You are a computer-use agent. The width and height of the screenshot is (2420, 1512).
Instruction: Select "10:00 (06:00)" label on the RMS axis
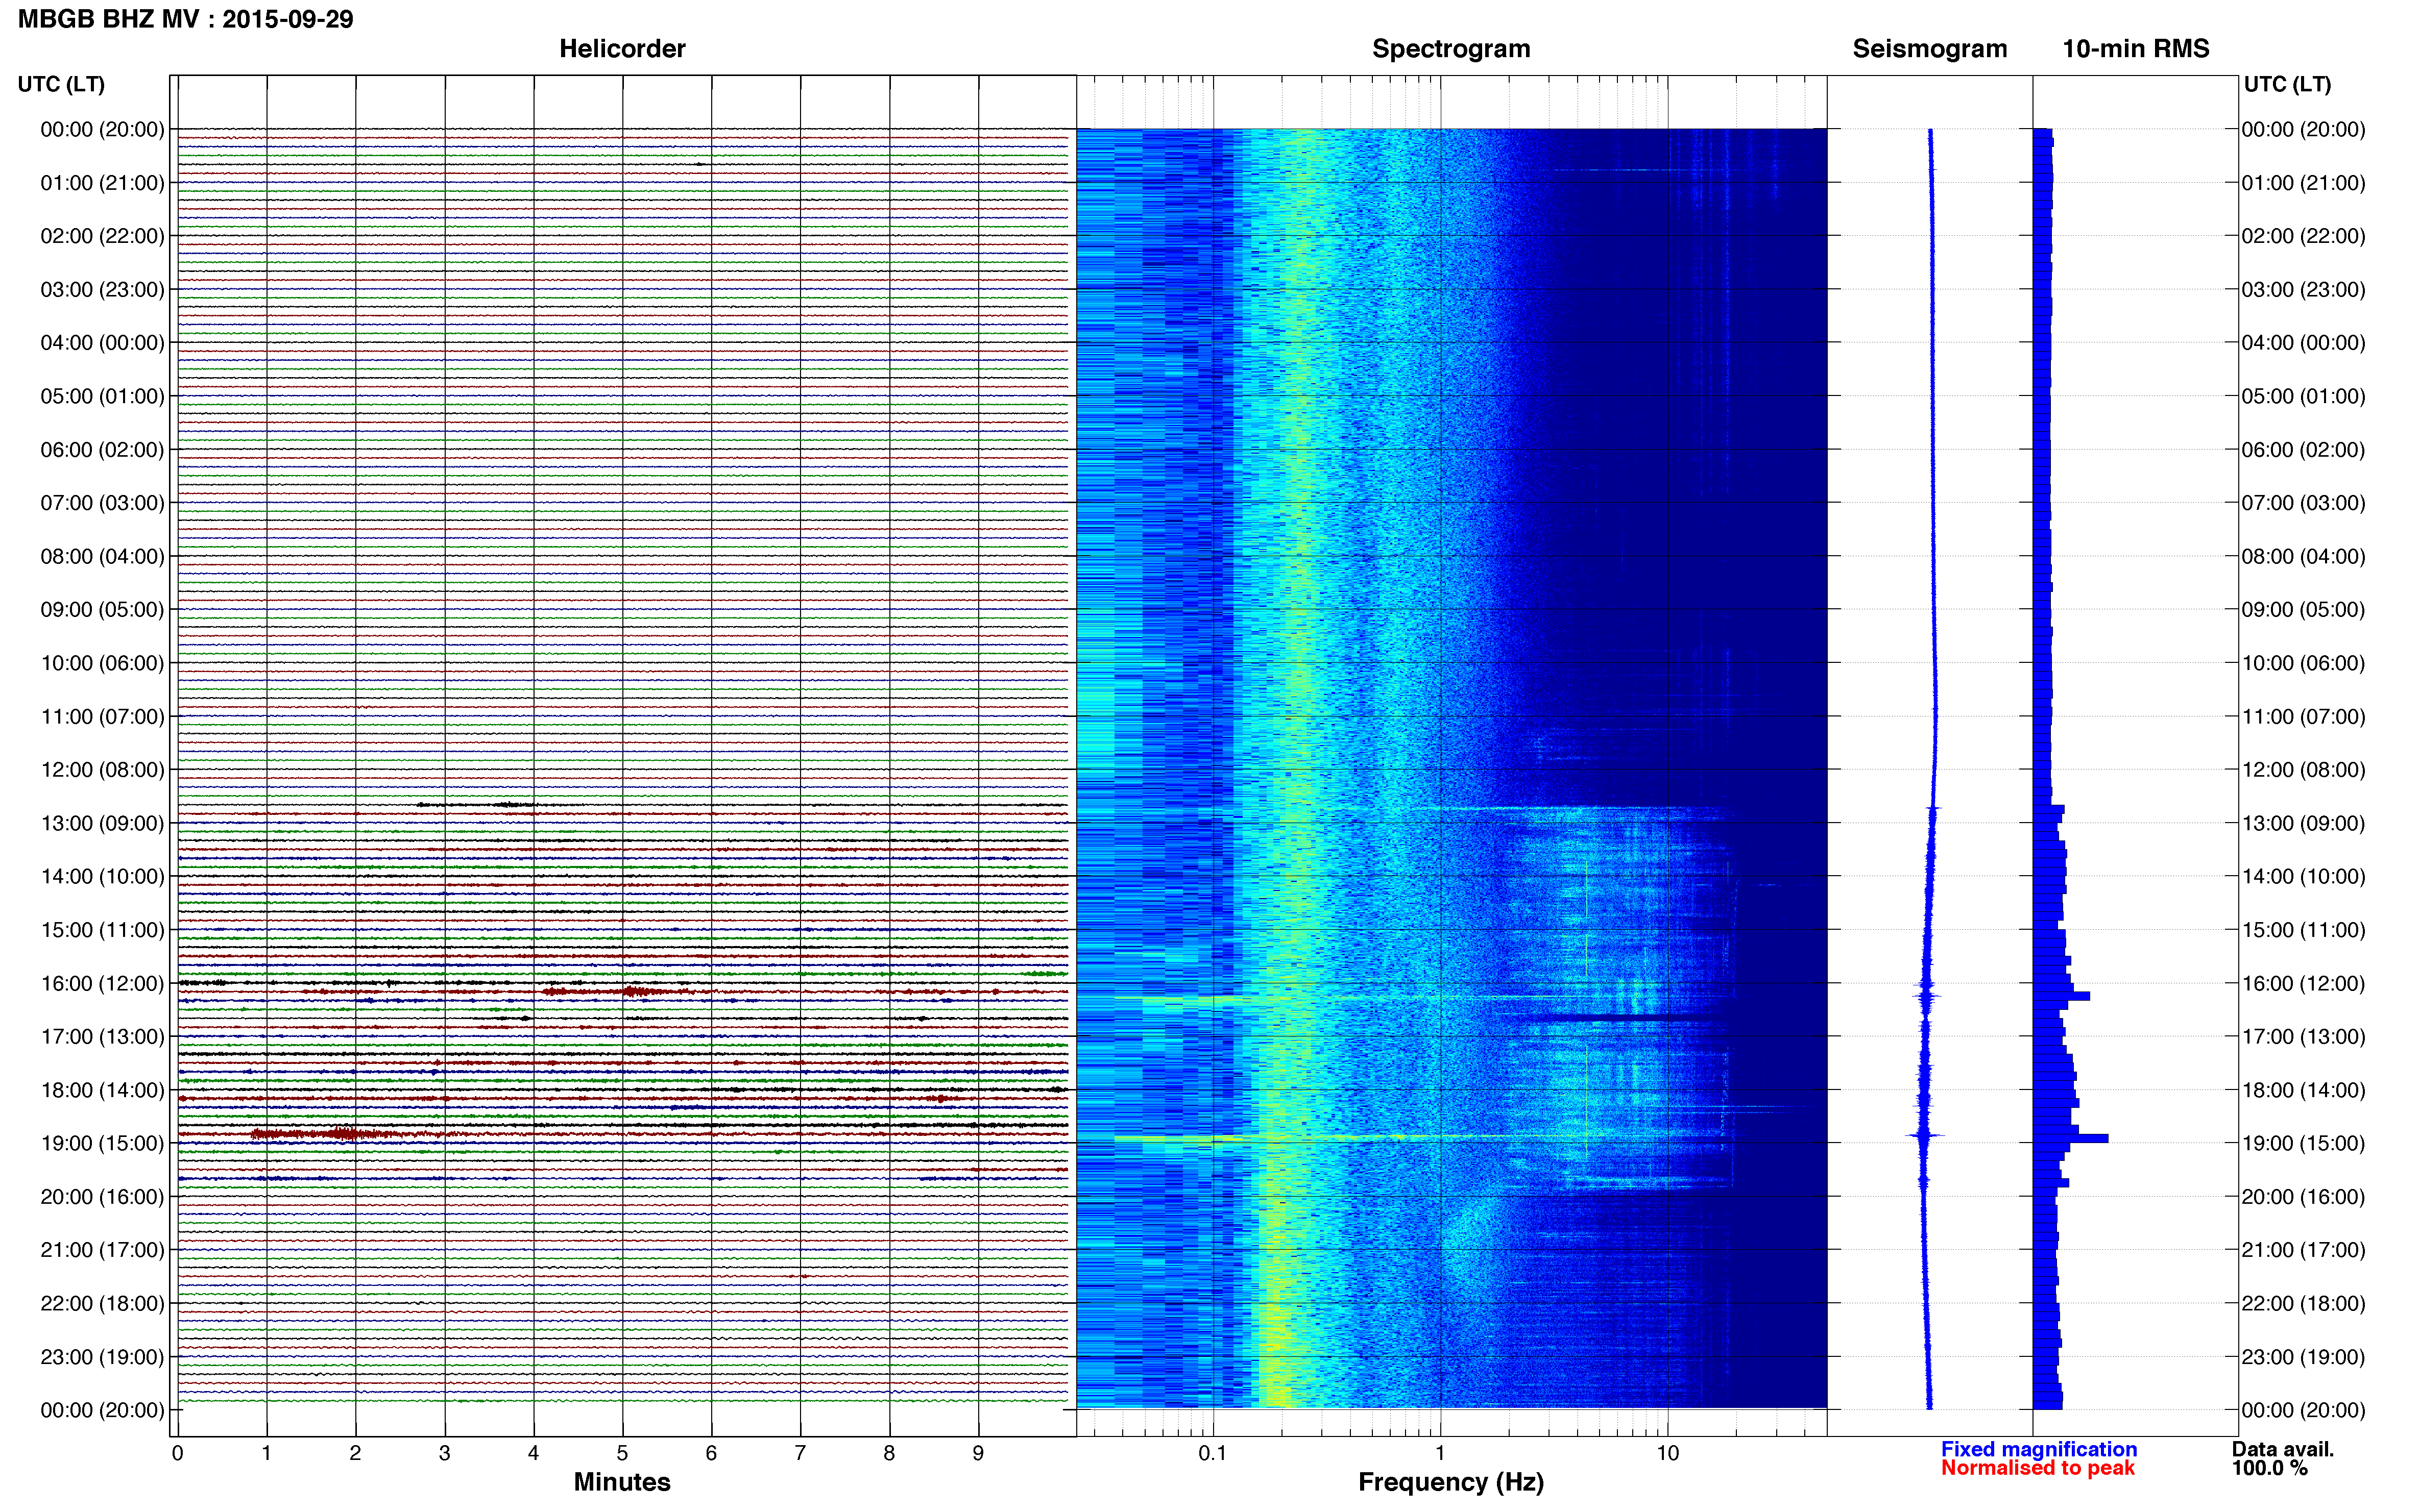pos(2303,663)
